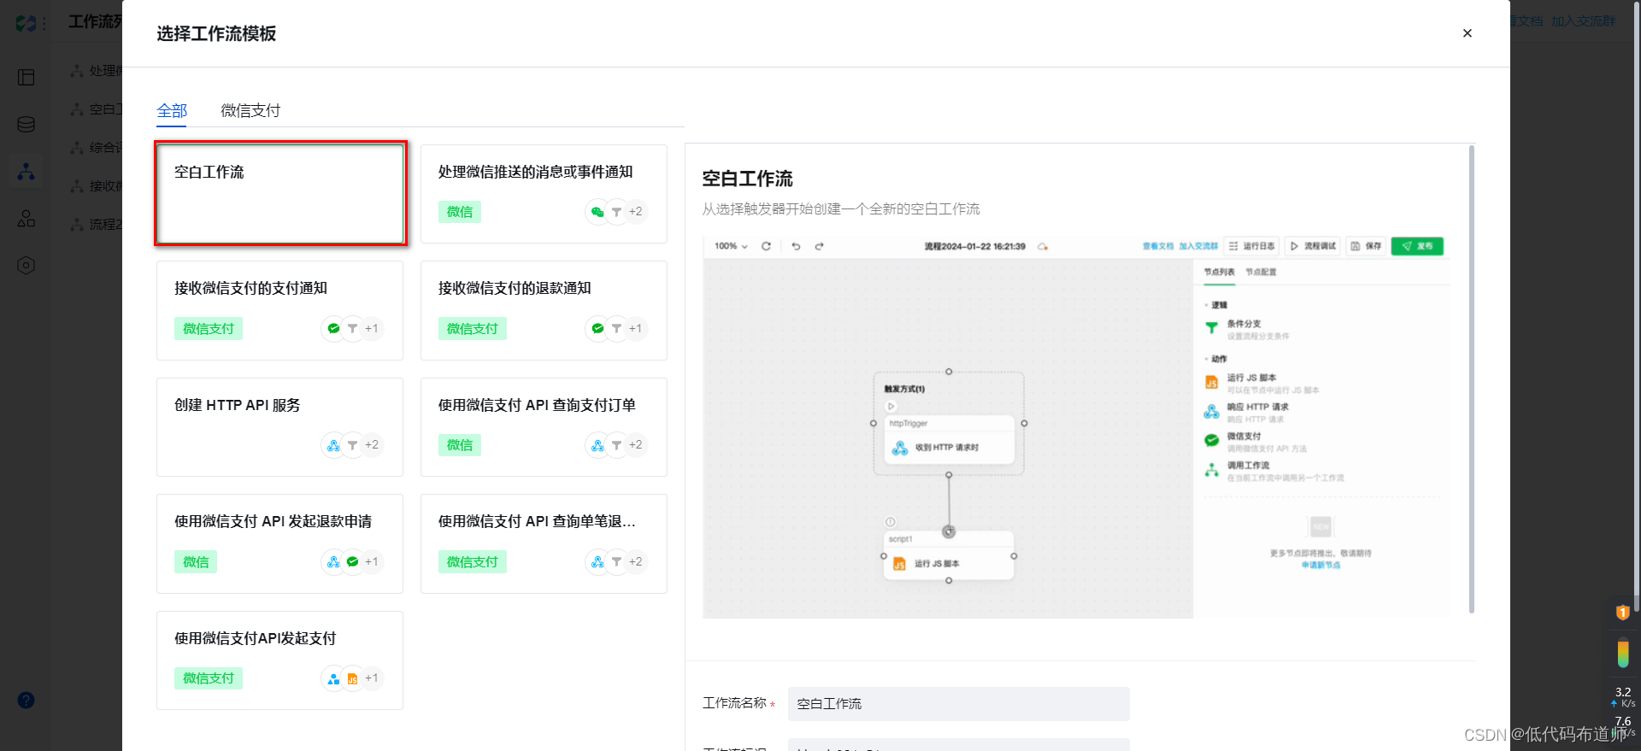
Task: Open the hexagon settings sidebar icon
Action: [26, 266]
